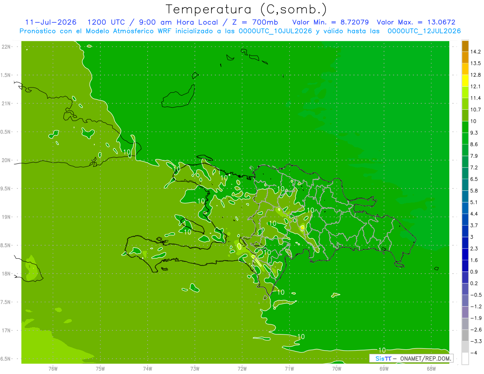Image resolution: width=484 pixels, height=374 pixels.
Task: Click the 12.8 colorbar label
Action: [x=475, y=75]
